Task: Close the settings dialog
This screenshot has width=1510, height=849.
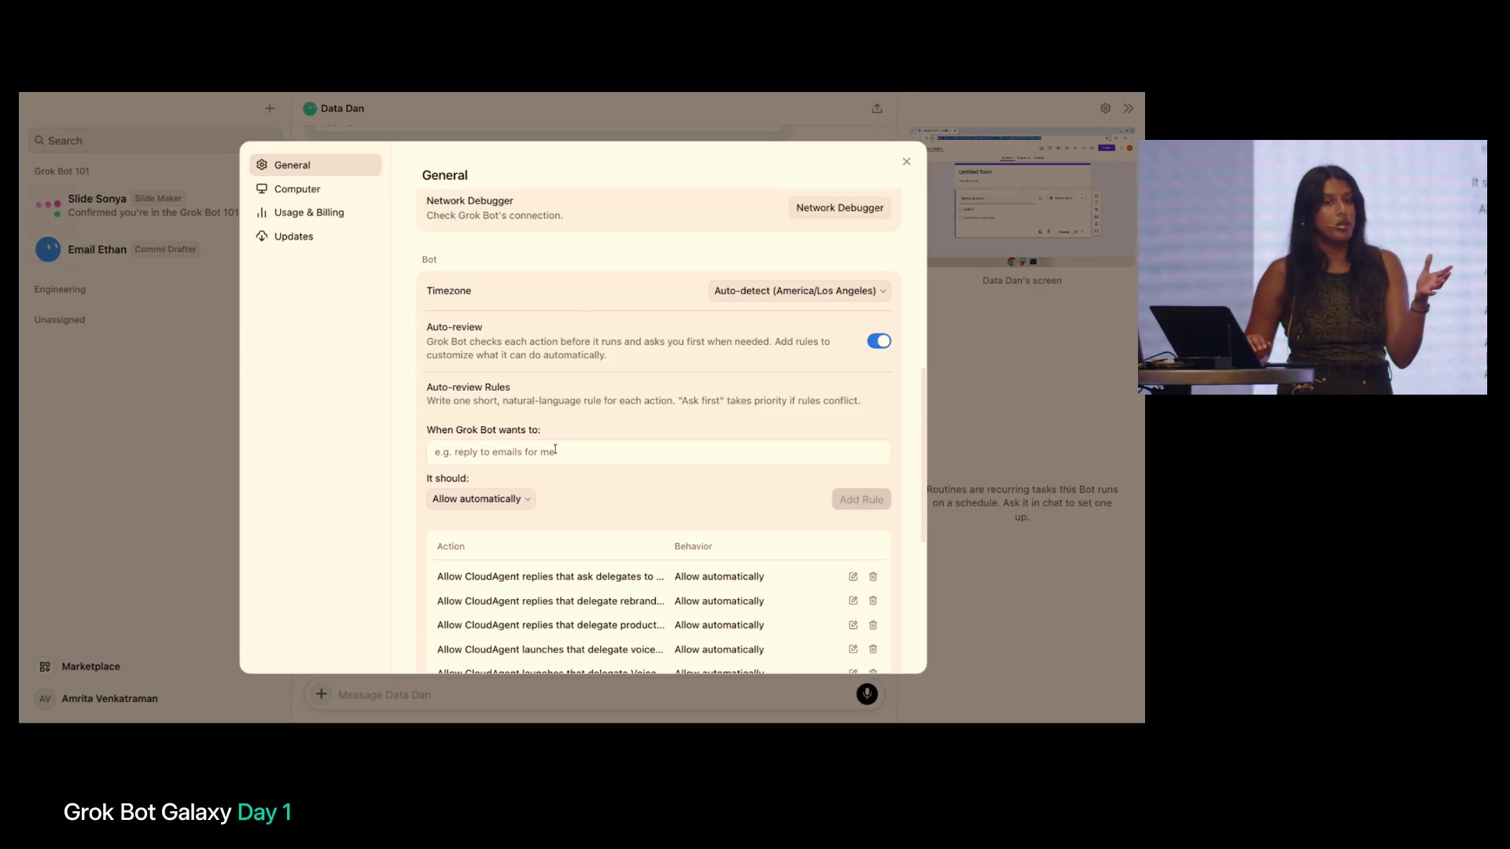Action: pos(907,161)
